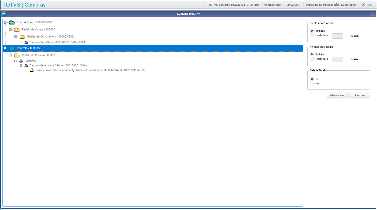The width and height of the screenshot is (377, 210).
Task: Click the Abandonar button
Action: tap(337, 95)
